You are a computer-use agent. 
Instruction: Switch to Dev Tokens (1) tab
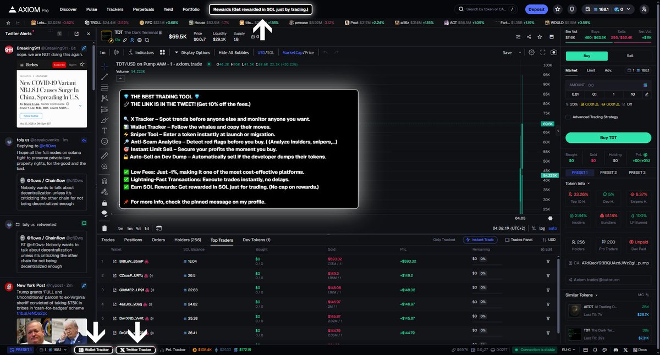(x=256, y=240)
